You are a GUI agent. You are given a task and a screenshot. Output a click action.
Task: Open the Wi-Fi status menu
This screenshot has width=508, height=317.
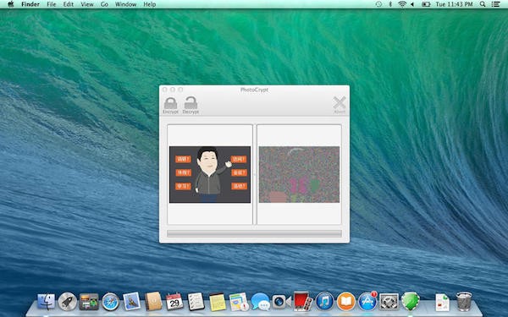point(402,4)
